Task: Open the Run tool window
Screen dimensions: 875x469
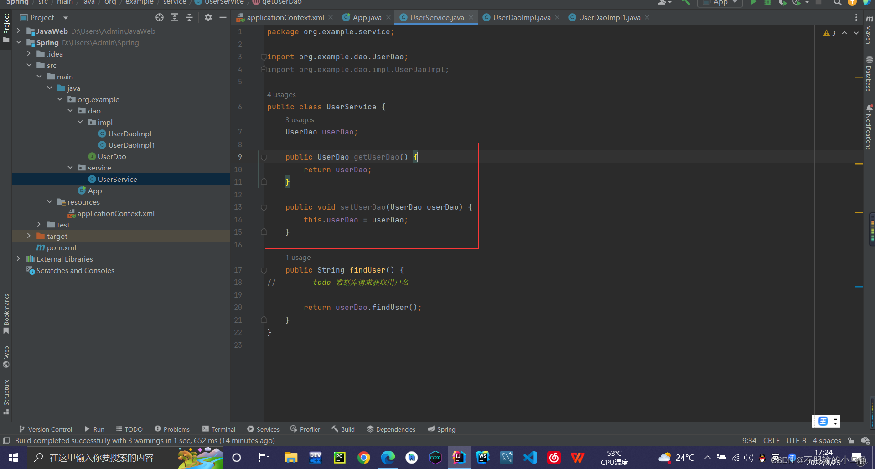Action: pyautogui.click(x=94, y=429)
